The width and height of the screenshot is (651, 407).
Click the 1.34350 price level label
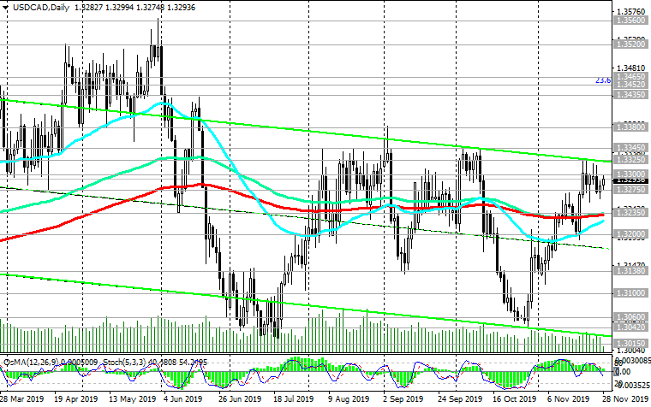coord(630,95)
